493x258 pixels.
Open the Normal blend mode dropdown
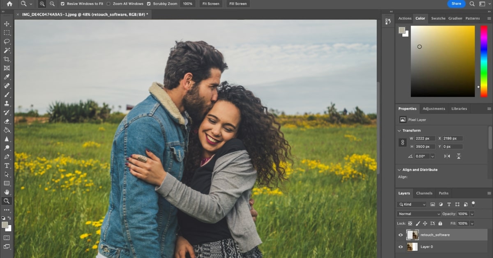coord(419,214)
